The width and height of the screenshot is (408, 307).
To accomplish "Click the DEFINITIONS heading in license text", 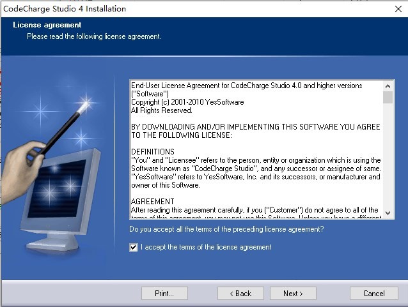I will 152,152.
